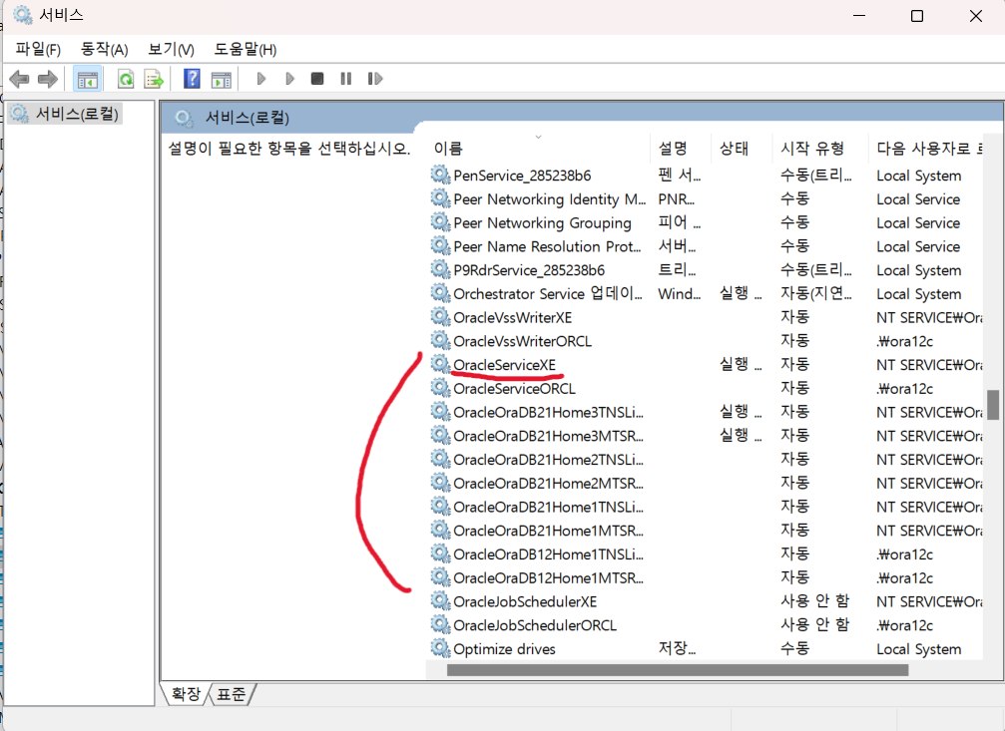Click the Back navigation arrow

click(18, 78)
